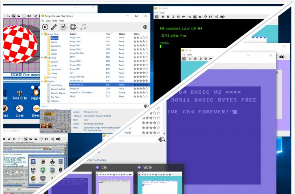Click camera icon in bottom-left emulator toolbar
The height and width of the screenshot is (194, 295).
58,139
